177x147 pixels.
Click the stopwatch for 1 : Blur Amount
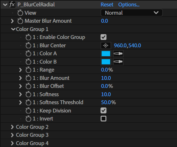28,78
